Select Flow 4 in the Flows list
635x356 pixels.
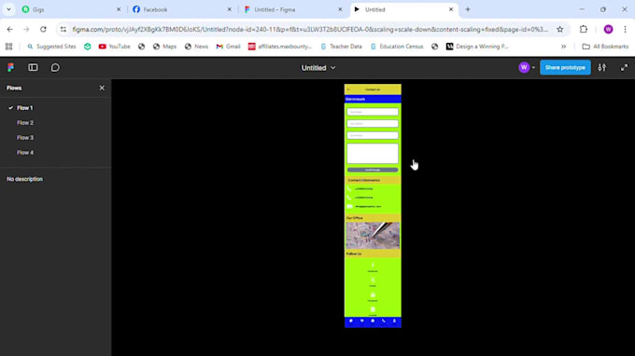click(x=25, y=153)
